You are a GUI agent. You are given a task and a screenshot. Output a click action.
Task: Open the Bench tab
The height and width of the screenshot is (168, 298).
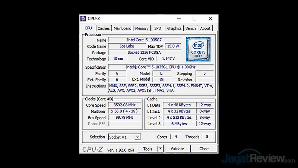point(190,28)
